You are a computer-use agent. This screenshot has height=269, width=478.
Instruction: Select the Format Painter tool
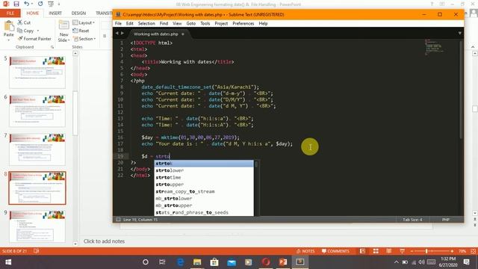pyautogui.click(x=34, y=39)
